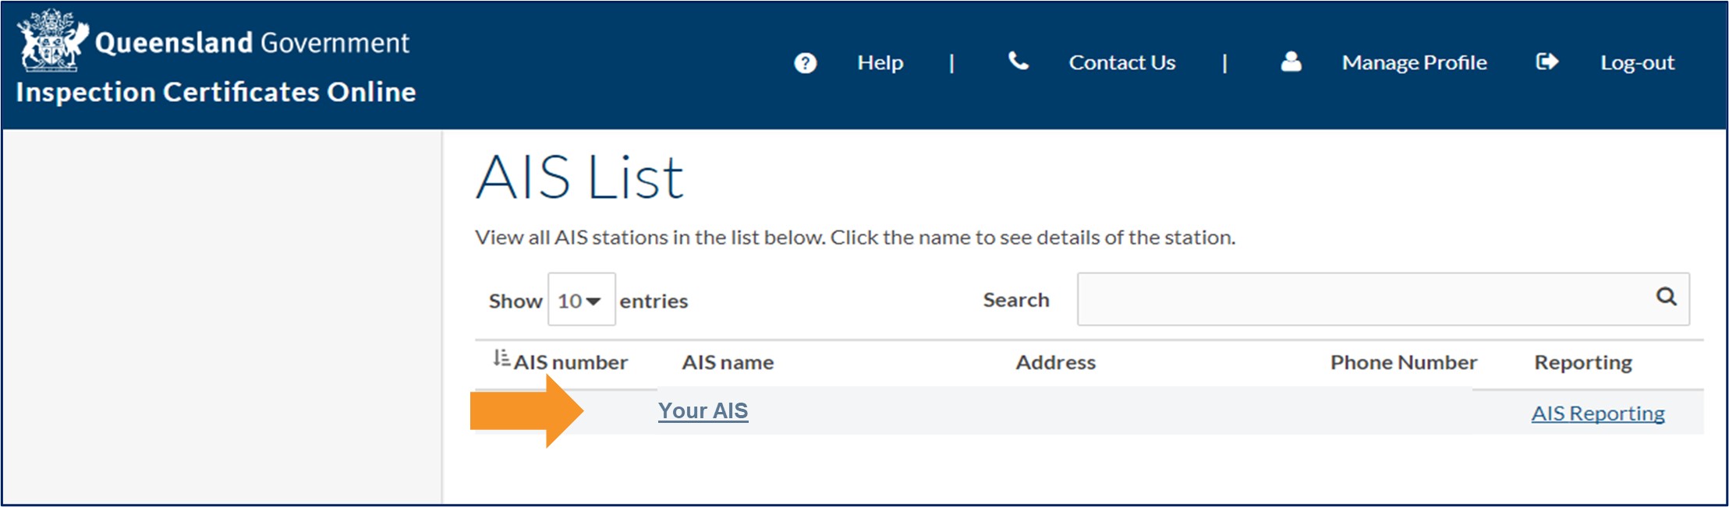Open the Help menu item
This screenshot has height=507, width=1729.
[880, 62]
